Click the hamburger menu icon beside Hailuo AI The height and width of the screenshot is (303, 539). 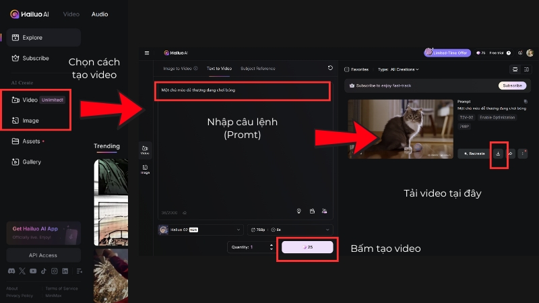click(146, 53)
